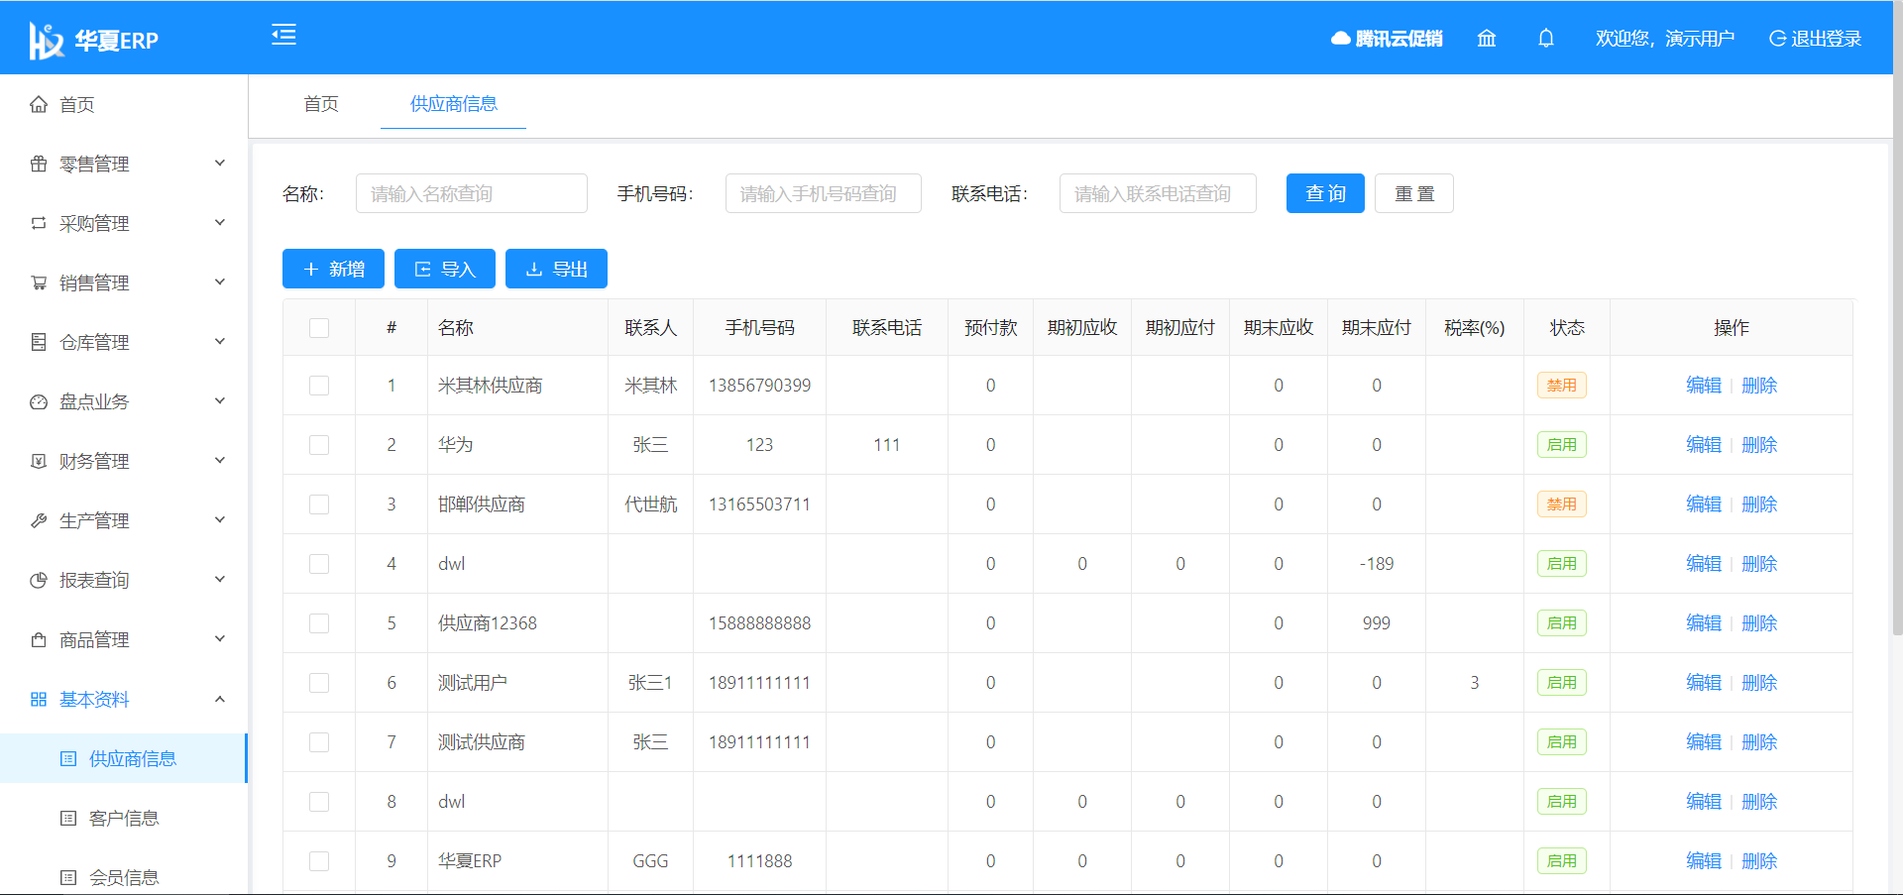Screen dimensions: 1903x895
Task: Toggle the select-all checkbox in table header
Action: 319,328
